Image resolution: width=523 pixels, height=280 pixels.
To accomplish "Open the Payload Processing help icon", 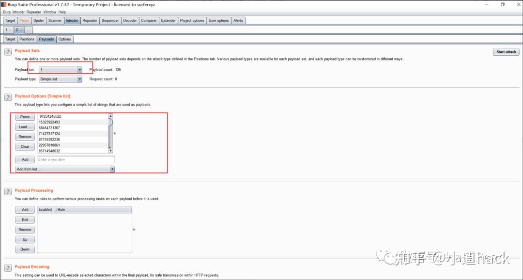I will tap(8, 191).
